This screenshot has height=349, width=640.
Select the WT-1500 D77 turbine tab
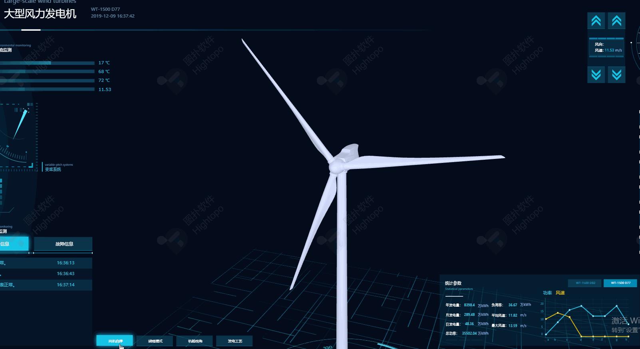(x=620, y=283)
